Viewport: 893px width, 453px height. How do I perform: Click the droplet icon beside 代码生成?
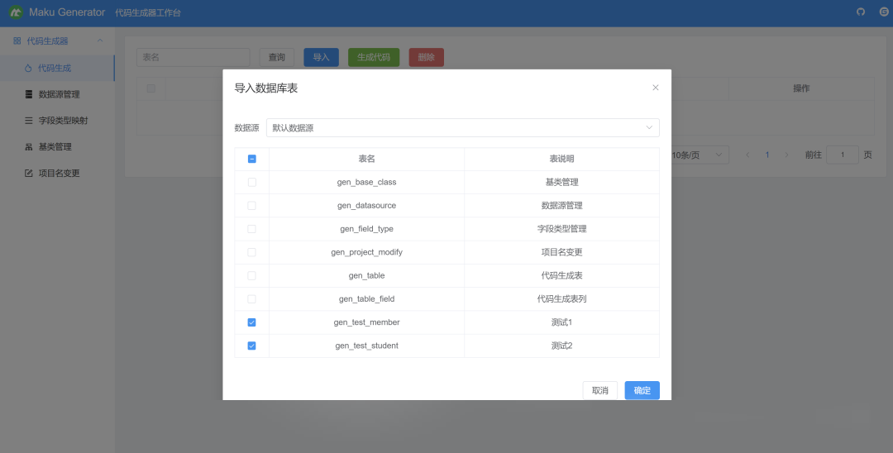point(28,69)
